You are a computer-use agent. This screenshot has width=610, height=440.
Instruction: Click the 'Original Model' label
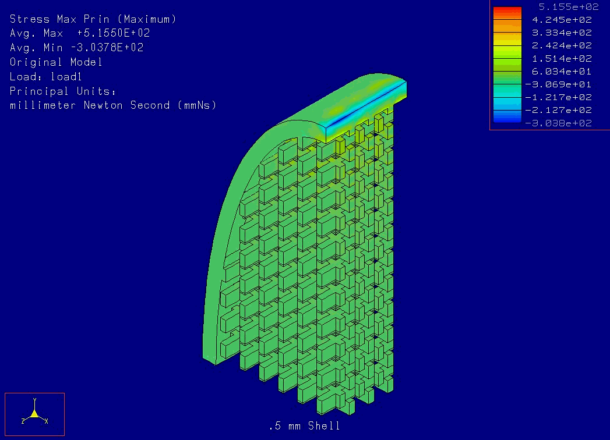tap(57, 62)
